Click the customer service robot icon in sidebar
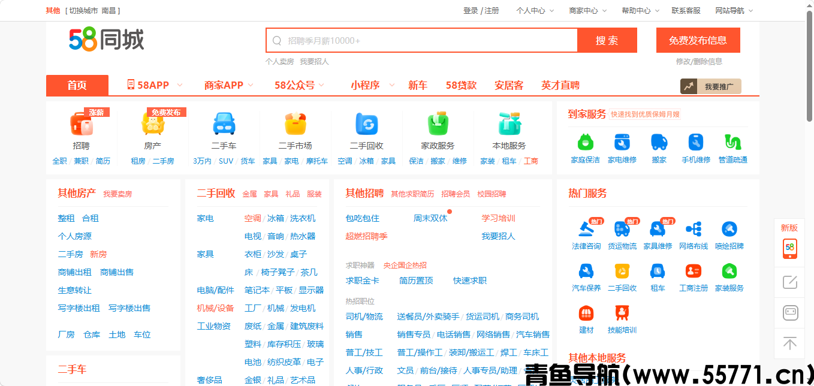This screenshot has height=386, width=814. click(790, 313)
